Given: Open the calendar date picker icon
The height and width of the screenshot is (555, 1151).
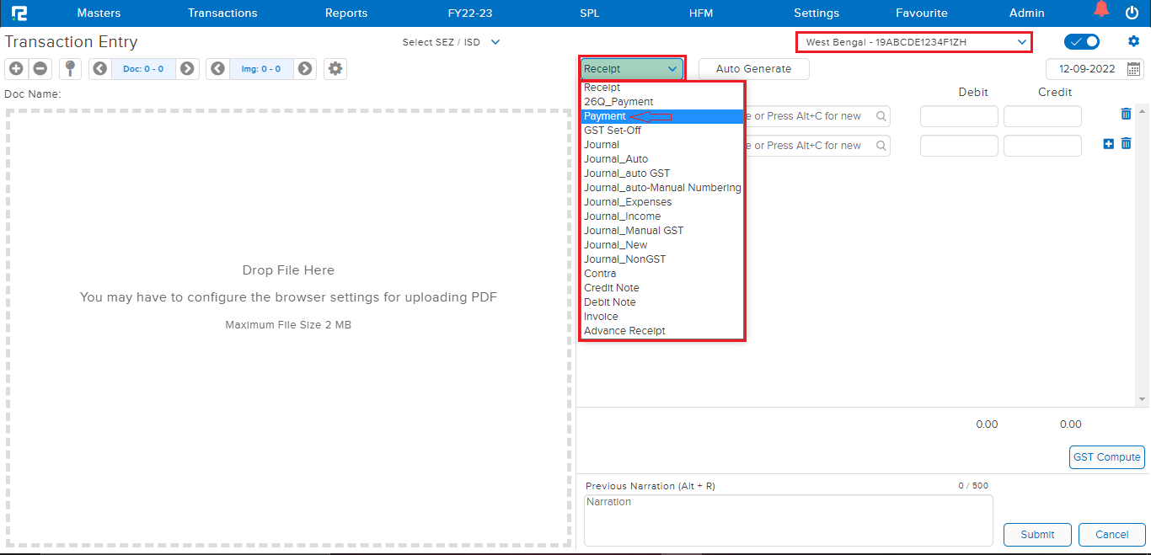Looking at the screenshot, I should tap(1134, 69).
